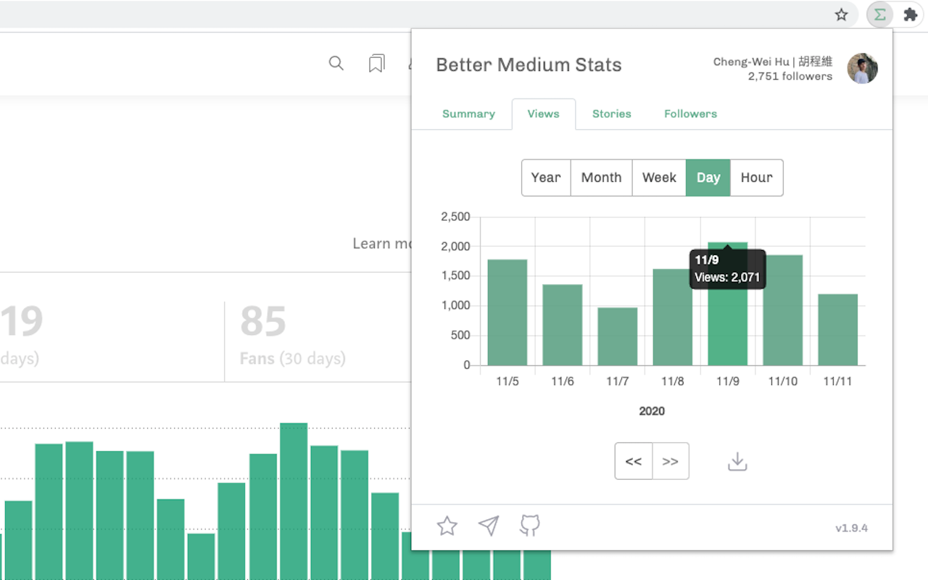This screenshot has width=928, height=580.
Task: Click the paper plane feedback icon
Action: point(489,526)
